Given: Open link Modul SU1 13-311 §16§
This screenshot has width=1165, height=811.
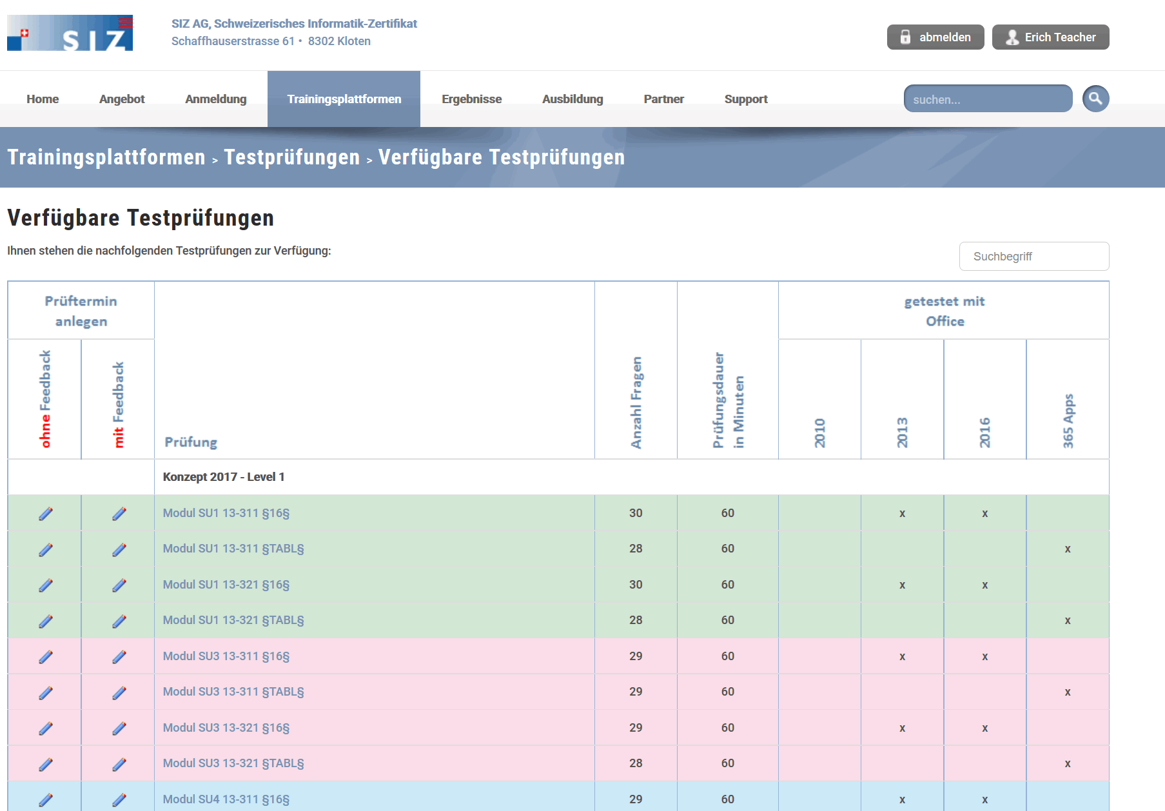Looking at the screenshot, I should (226, 513).
